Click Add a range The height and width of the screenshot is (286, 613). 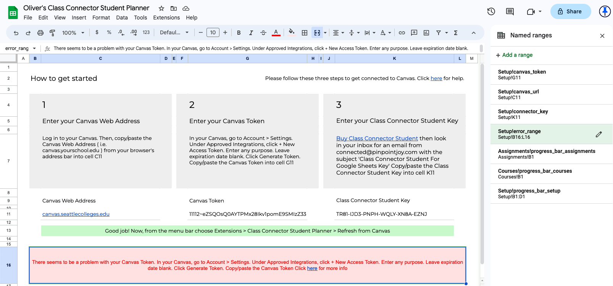pos(514,55)
